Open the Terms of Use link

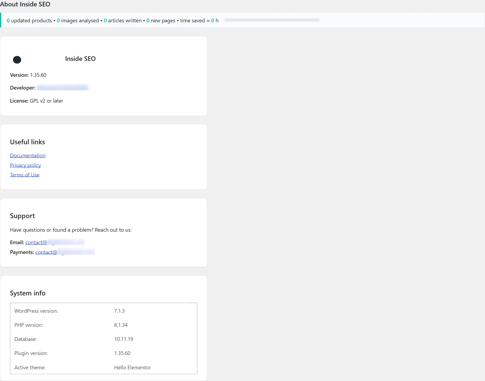point(25,175)
